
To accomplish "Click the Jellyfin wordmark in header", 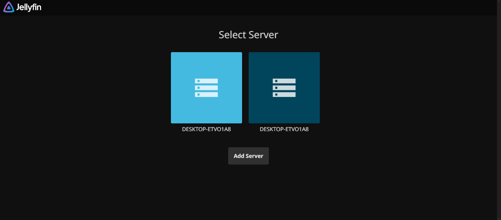I will [29, 7].
